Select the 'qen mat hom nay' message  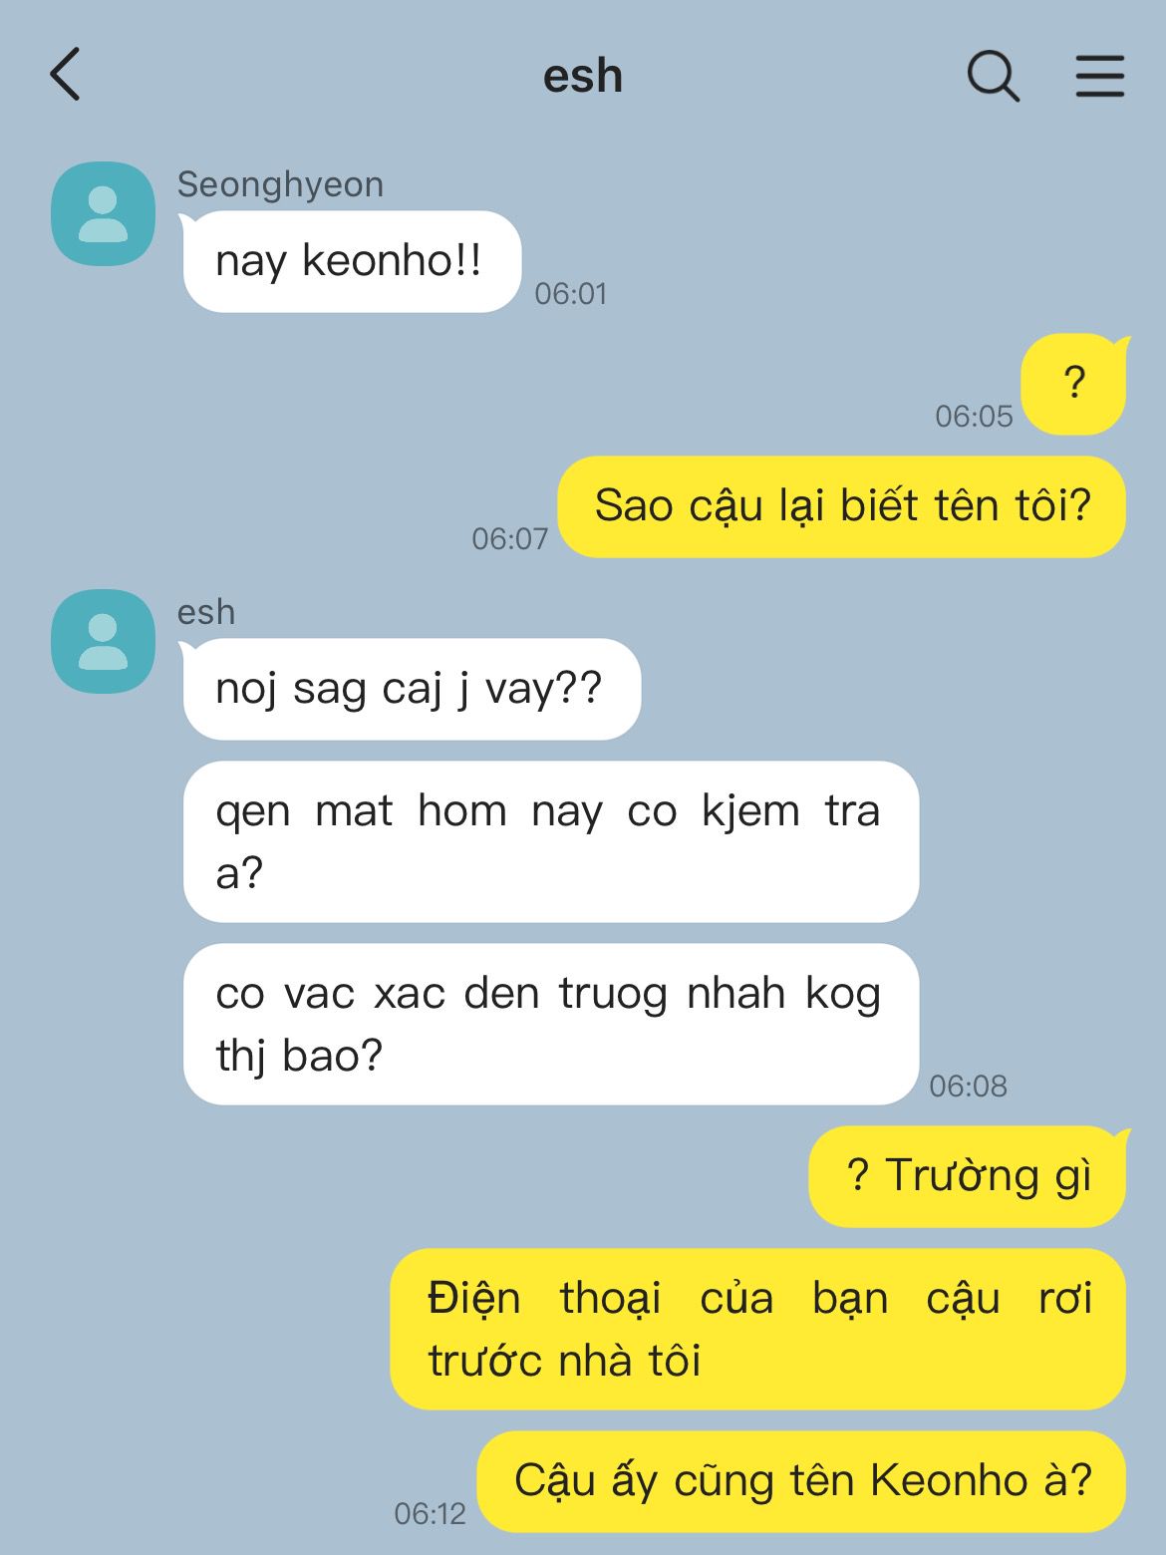point(551,841)
